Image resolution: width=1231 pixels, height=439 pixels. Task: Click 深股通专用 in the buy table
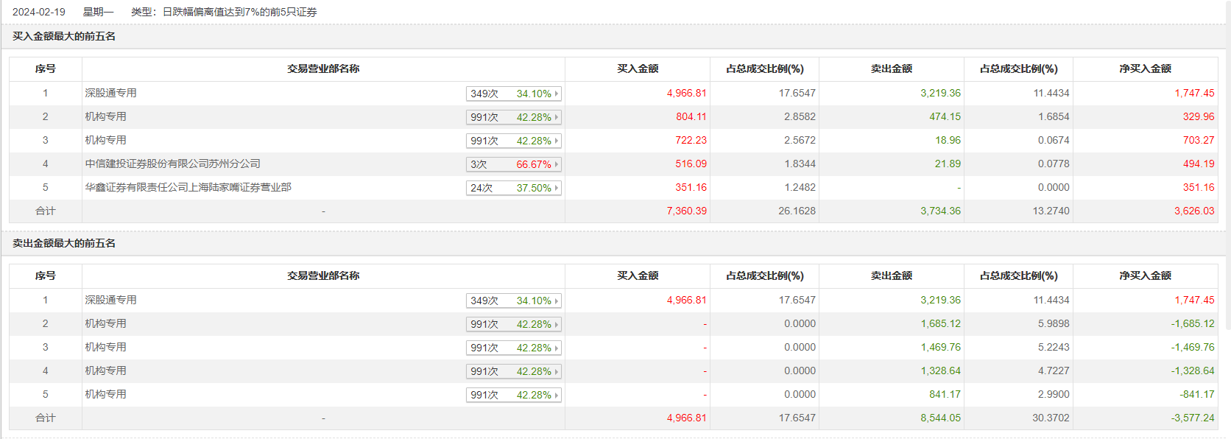pyautogui.click(x=110, y=93)
